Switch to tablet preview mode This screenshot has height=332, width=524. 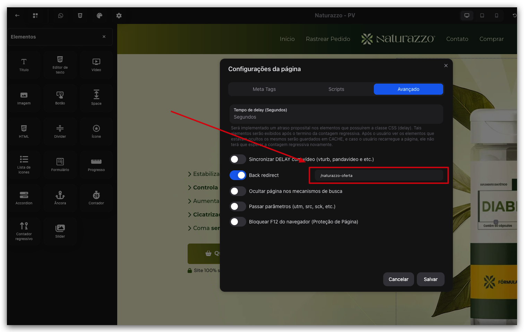[x=482, y=16]
